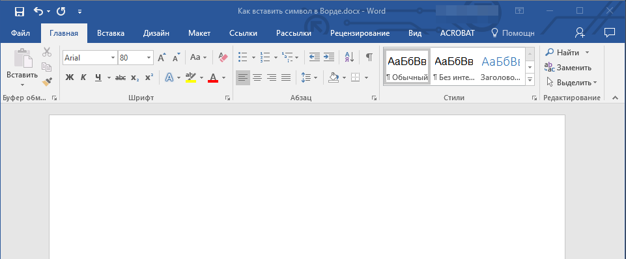This screenshot has width=626, height=259.
Task: Apply yellow text highlight color
Action: 192,77
